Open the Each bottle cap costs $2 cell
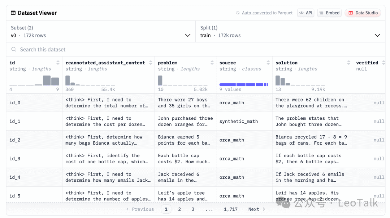Image resolution: width=390 pixels, height=218 pixels. pyautogui.click(x=185, y=159)
